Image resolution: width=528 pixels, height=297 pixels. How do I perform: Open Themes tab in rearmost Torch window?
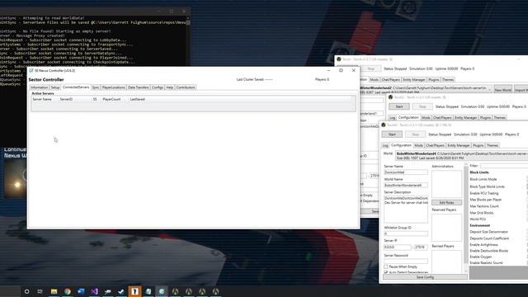coord(447,80)
